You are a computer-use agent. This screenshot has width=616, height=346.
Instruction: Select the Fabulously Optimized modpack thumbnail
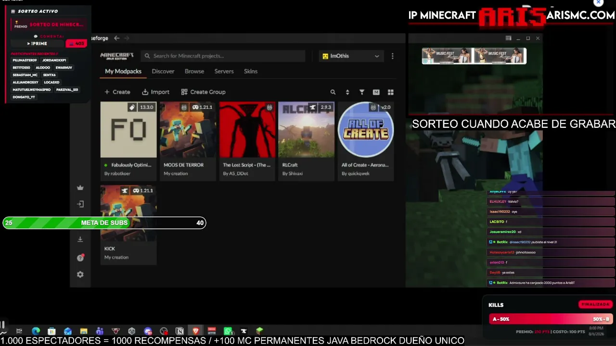coord(128,130)
